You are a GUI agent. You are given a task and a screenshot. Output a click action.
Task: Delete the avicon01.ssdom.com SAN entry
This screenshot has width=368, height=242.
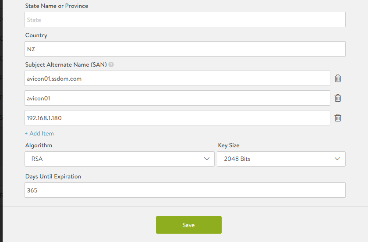338,78
